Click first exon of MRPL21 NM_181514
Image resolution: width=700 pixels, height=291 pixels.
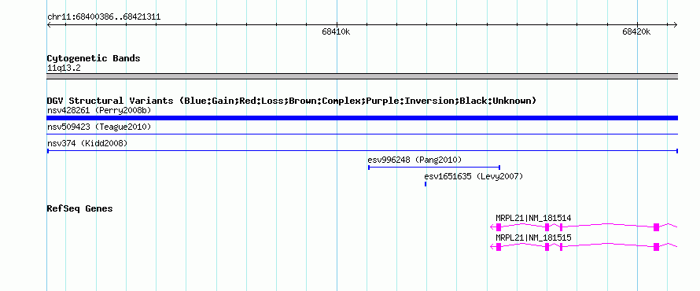click(x=499, y=227)
